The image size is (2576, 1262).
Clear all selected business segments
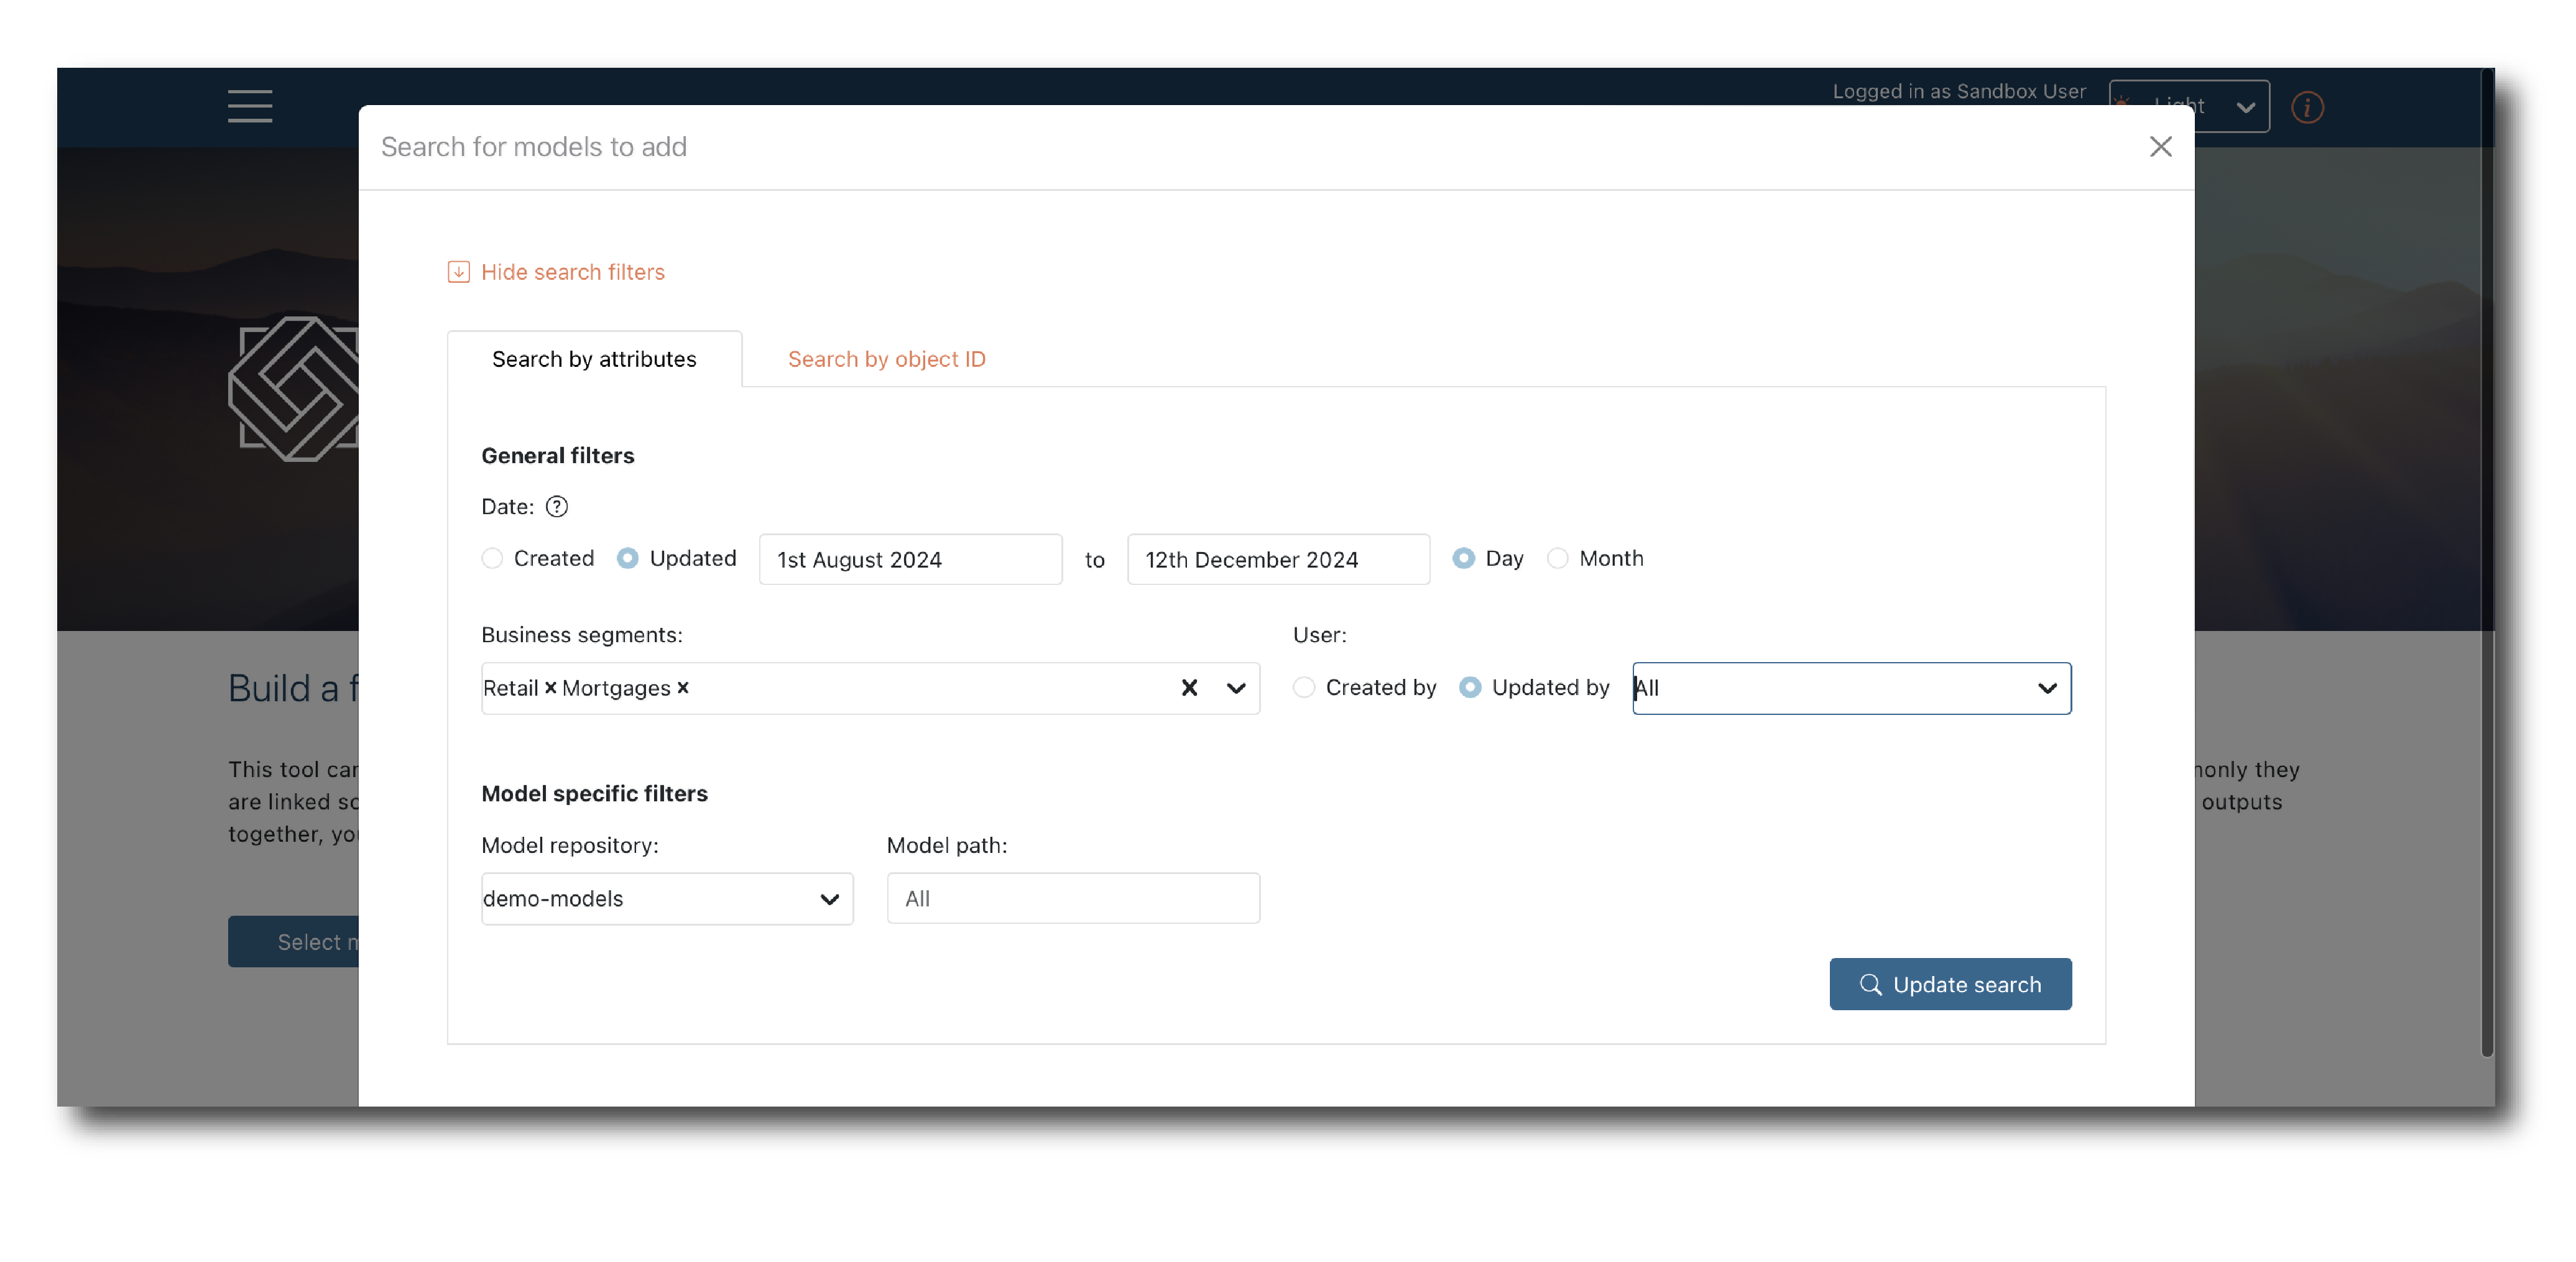point(1189,687)
